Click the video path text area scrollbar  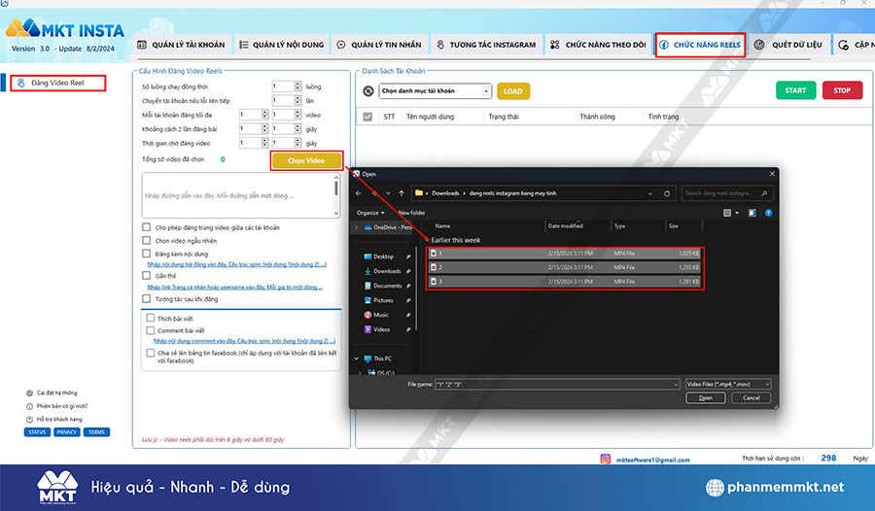336,195
